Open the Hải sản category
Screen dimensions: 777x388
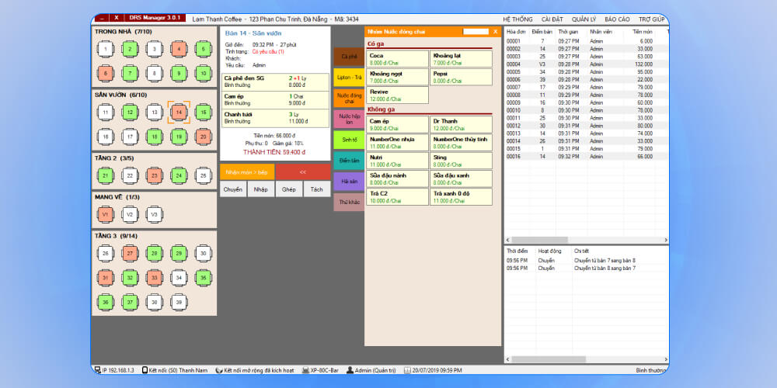(x=349, y=181)
